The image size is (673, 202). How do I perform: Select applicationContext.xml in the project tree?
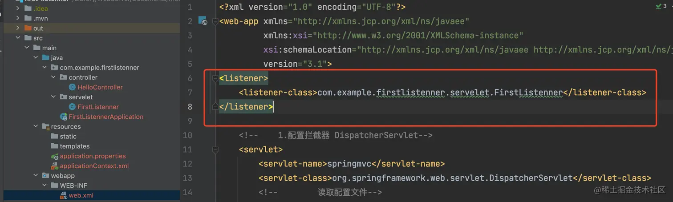click(x=94, y=166)
